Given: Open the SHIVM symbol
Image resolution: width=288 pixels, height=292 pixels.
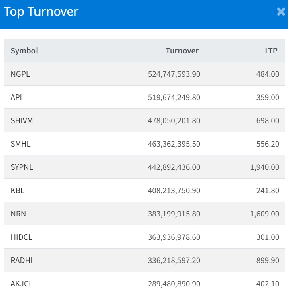Looking at the screenshot, I should coord(22,120).
